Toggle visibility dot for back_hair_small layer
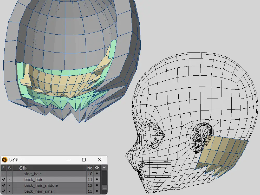Screen dimensions: 260x195 click(x=97, y=192)
